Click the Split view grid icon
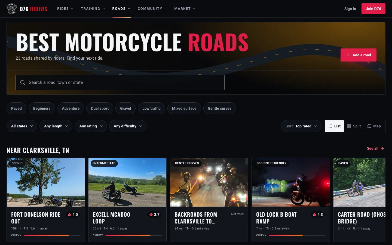The height and width of the screenshot is (245, 392). [x=349, y=126]
